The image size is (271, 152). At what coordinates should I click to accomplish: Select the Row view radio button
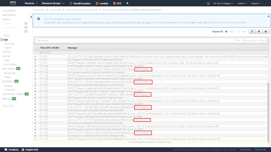coord(226,32)
